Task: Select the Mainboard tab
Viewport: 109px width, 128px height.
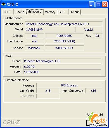Action: (x=35, y=12)
